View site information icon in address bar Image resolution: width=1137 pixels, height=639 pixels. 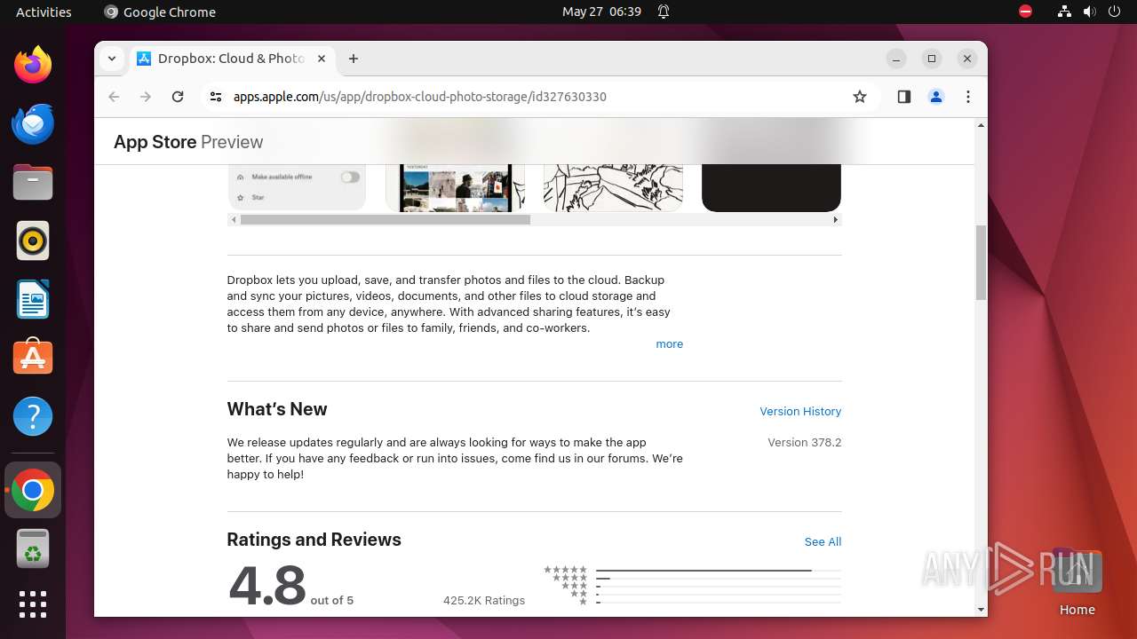[215, 97]
